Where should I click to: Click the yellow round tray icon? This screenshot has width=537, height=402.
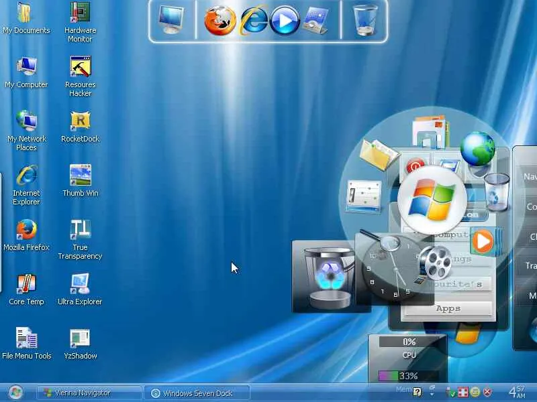(475, 392)
